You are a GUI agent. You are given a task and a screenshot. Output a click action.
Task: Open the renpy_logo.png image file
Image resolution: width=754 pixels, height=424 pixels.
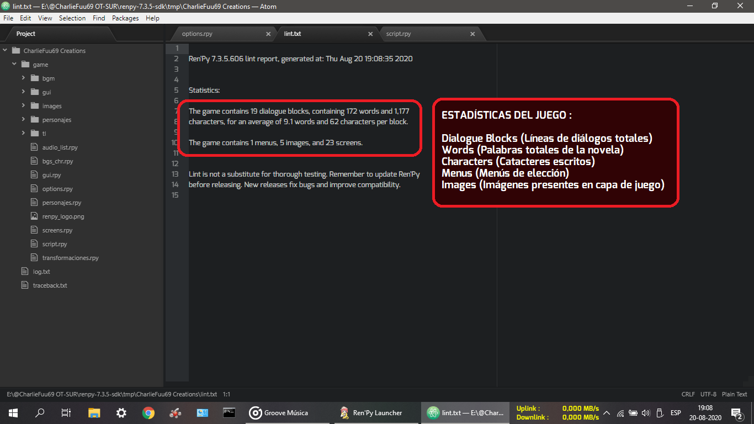(x=63, y=216)
